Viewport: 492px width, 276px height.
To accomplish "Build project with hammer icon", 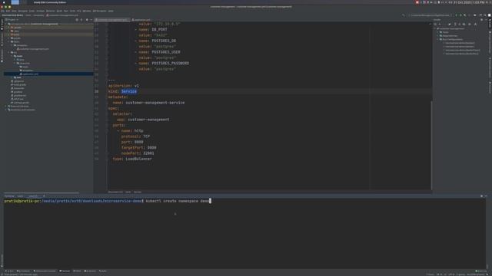I will (x=403, y=15).
